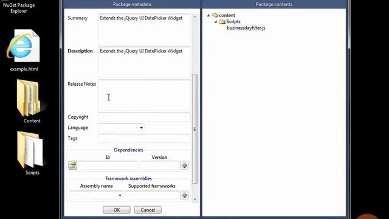
Task: Click the metadata panel scrollbar thumb
Action: 195,129
